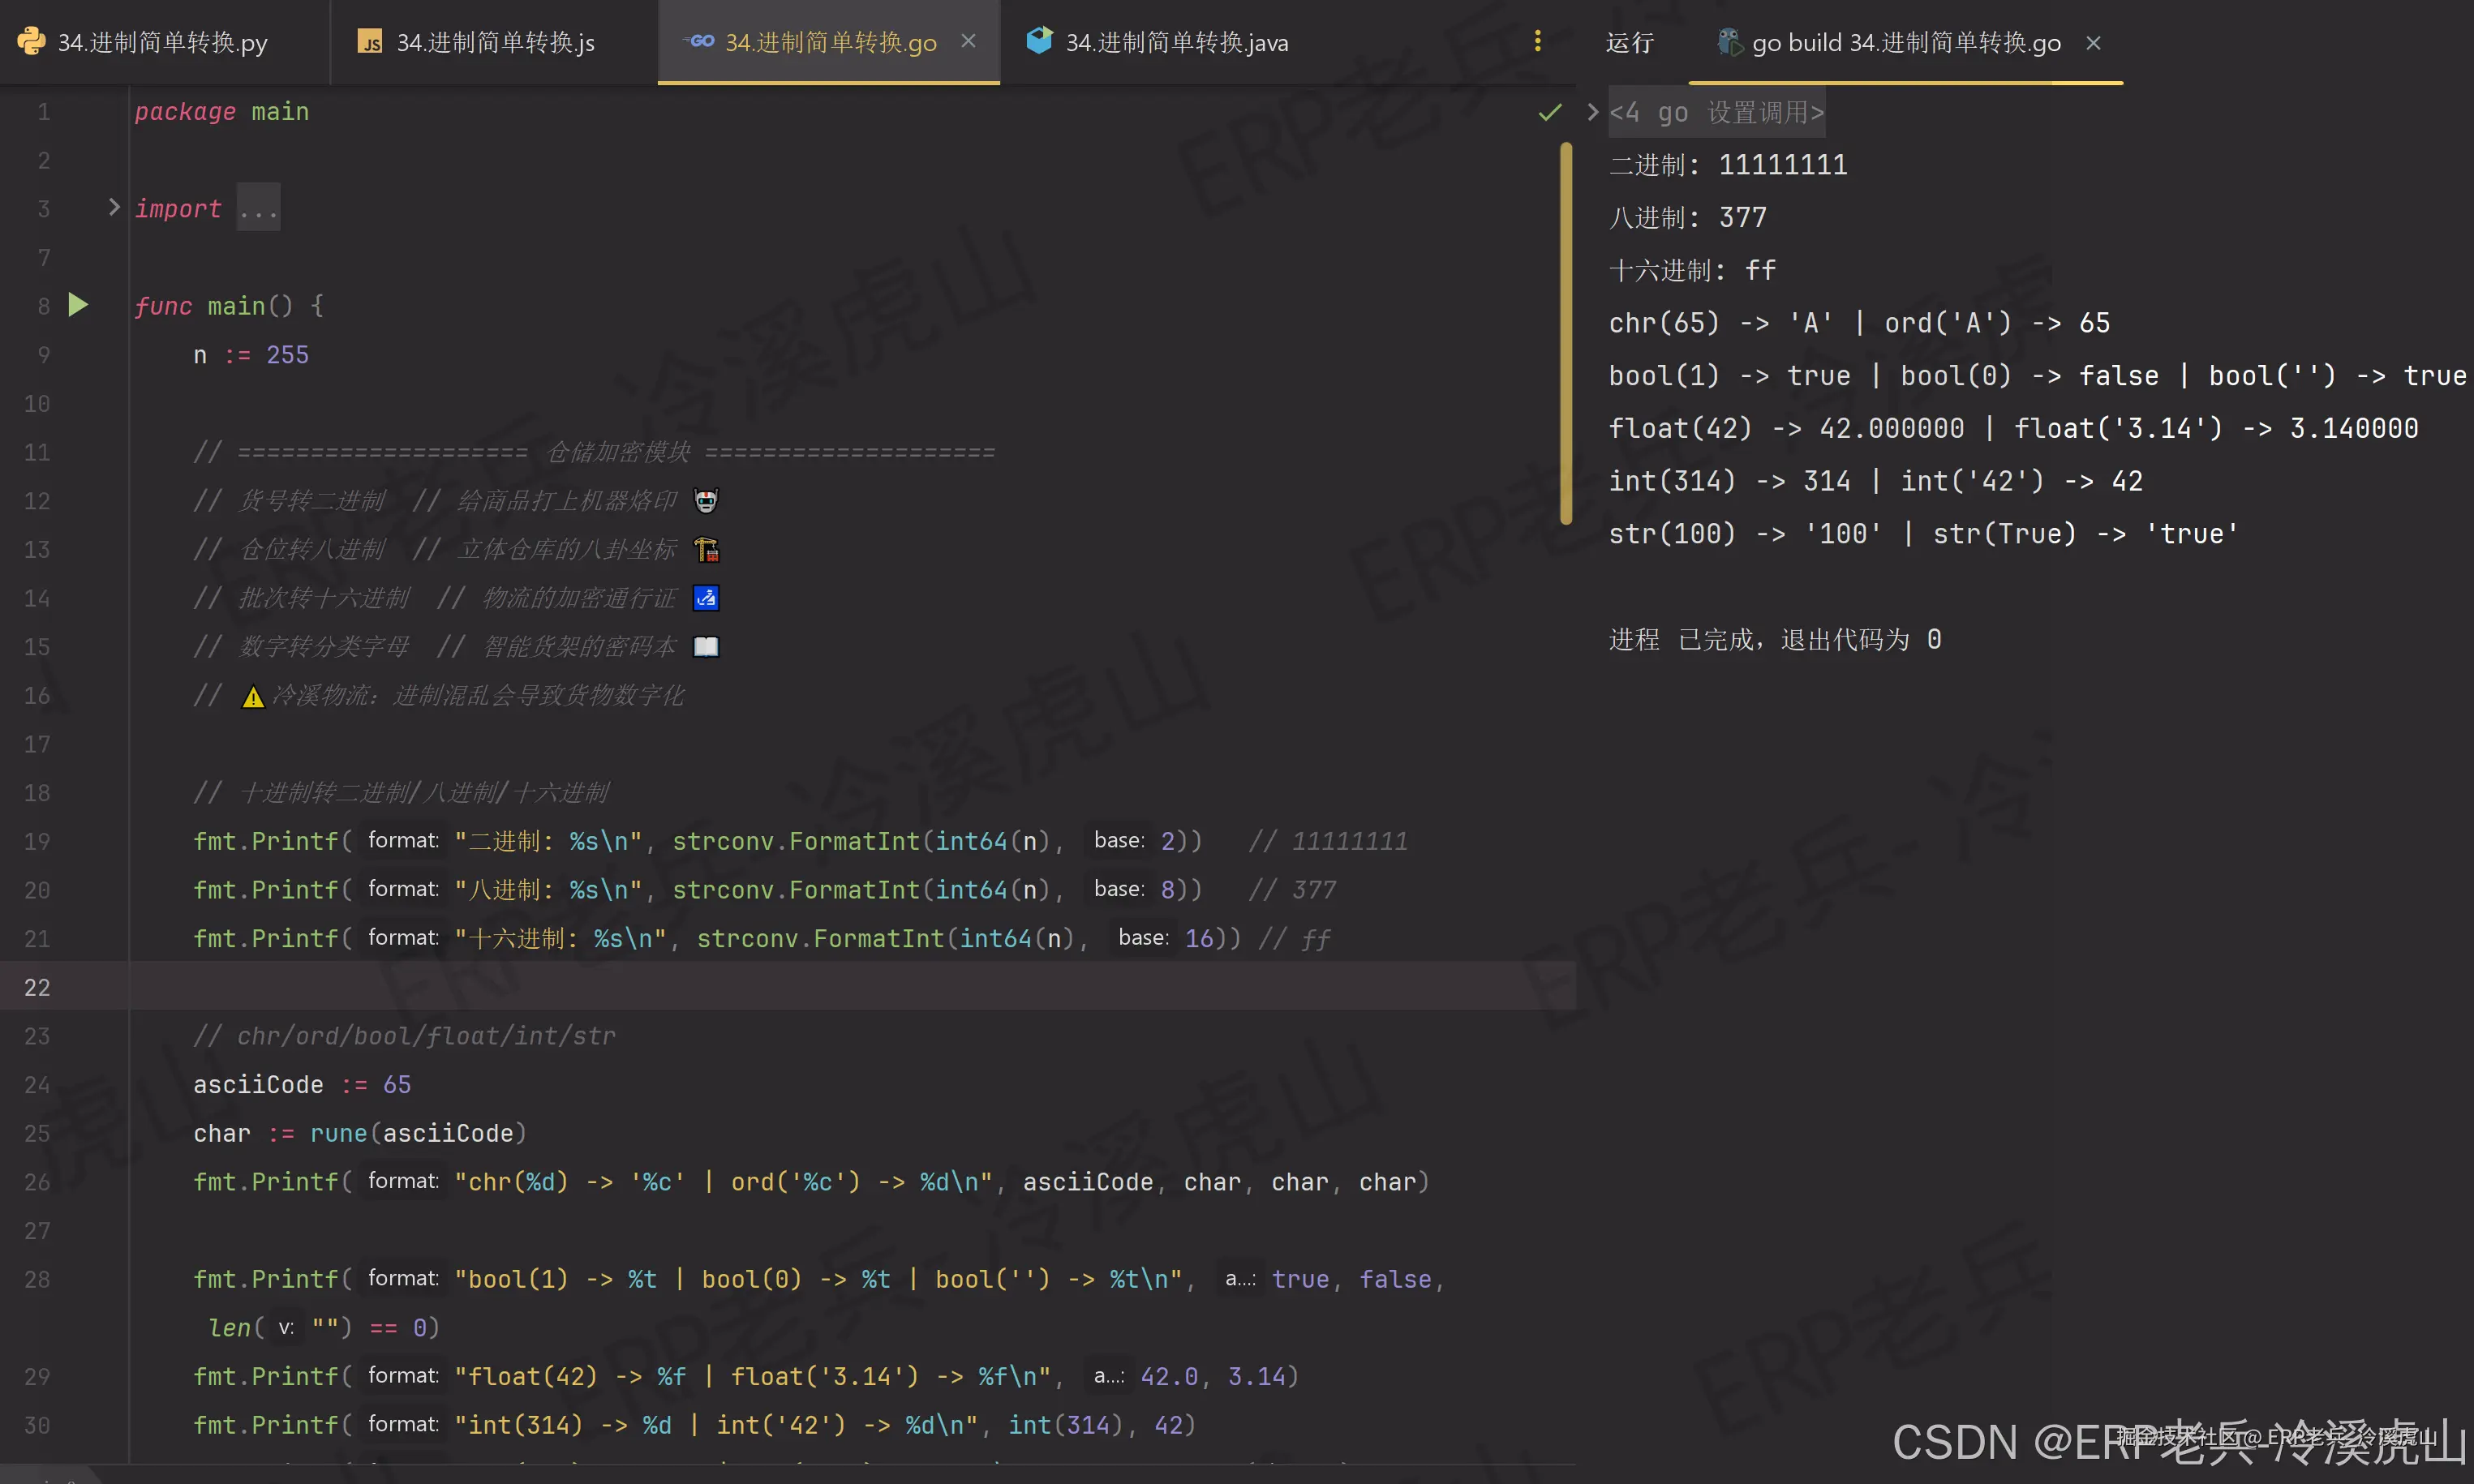Click the Go gopher icon on run tab

pos(1729,42)
